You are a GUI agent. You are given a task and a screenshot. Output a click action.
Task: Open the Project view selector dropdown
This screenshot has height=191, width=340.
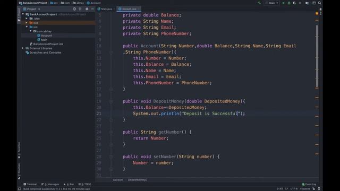click(x=32, y=9)
